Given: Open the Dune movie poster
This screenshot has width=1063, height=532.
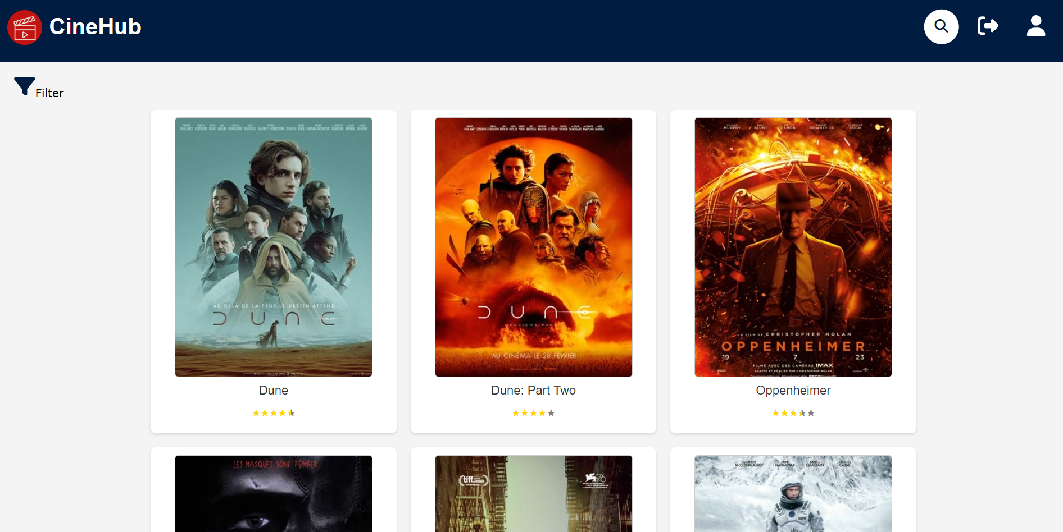Looking at the screenshot, I should click(x=274, y=247).
